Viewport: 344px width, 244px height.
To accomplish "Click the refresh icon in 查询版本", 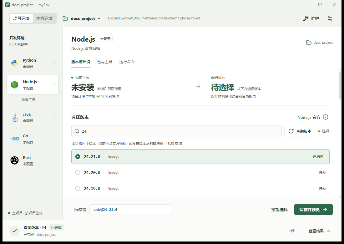I will [291, 131].
